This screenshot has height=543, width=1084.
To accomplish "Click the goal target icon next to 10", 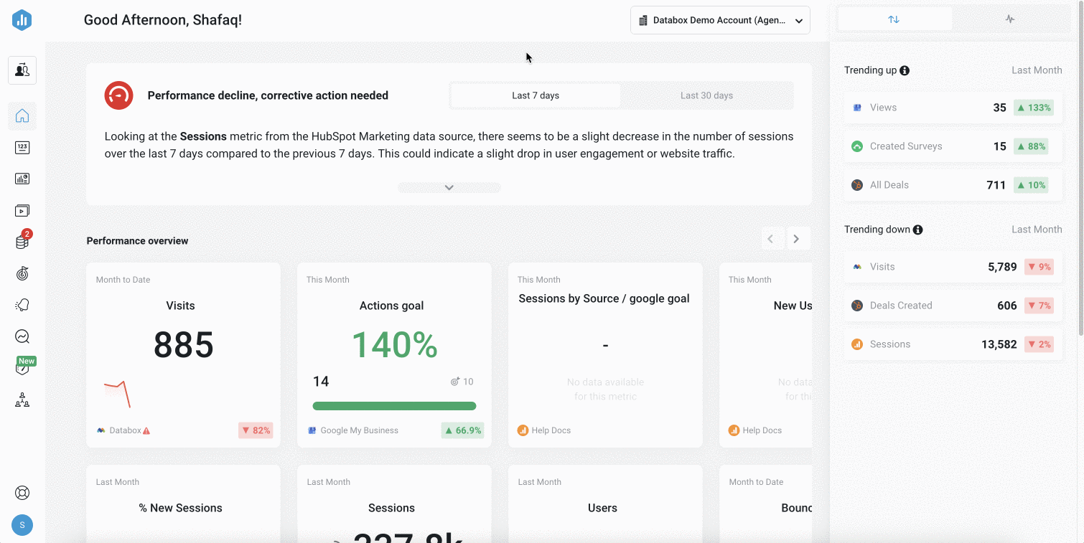I will pyautogui.click(x=454, y=382).
